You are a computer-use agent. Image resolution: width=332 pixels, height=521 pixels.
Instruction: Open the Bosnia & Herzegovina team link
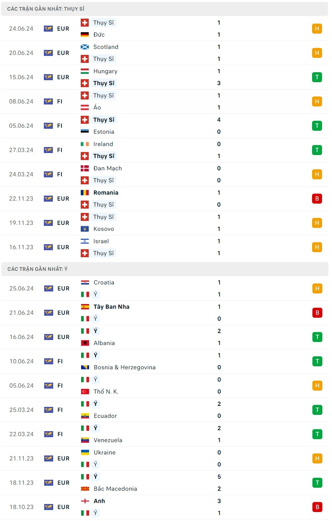pyautogui.click(x=125, y=367)
